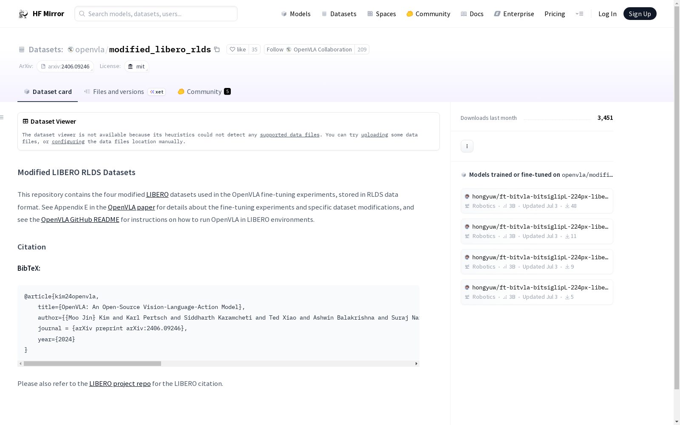680x425 pixels.
Task: Click the 'Citation' heading
Action: click(31, 247)
